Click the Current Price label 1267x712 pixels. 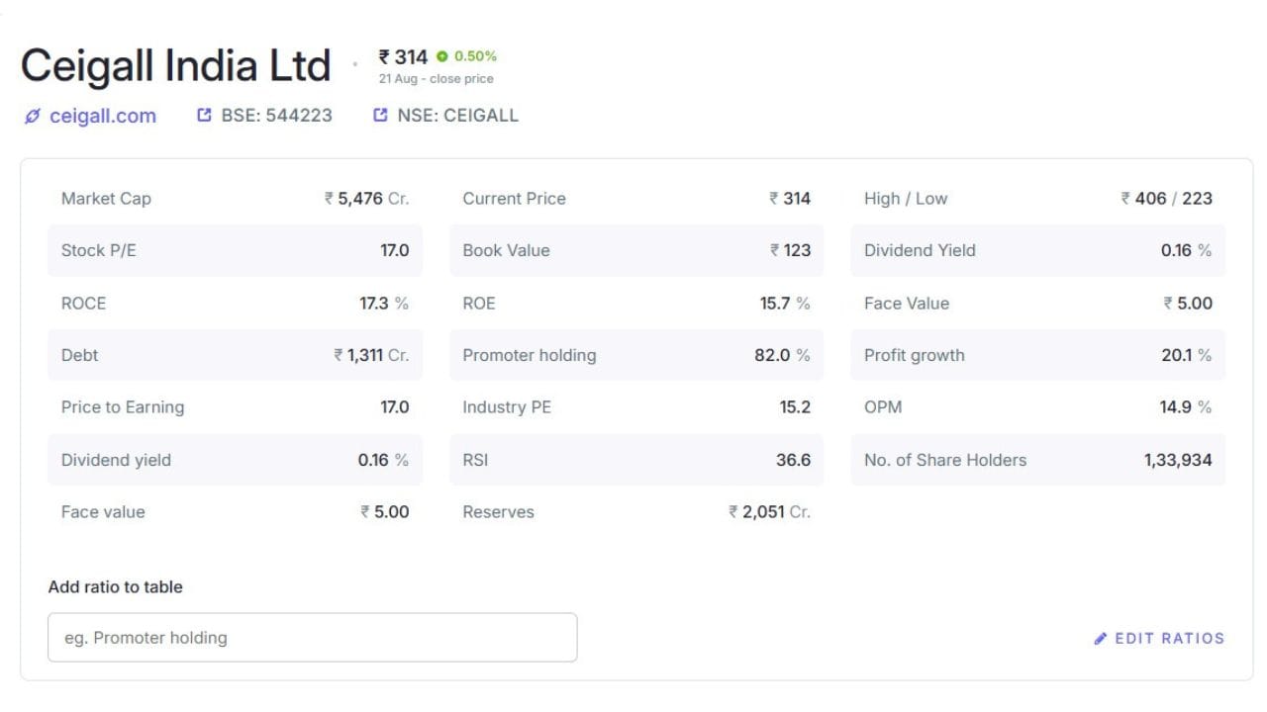pyautogui.click(x=515, y=199)
